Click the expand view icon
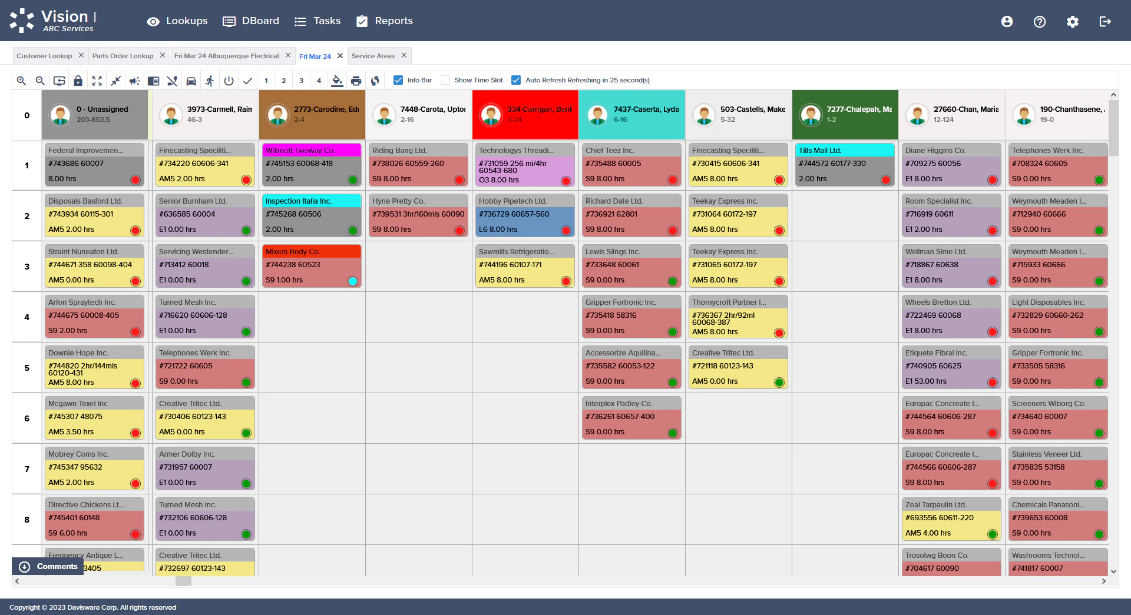This screenshot has width=1131, height=615. [x=97, y=80]
